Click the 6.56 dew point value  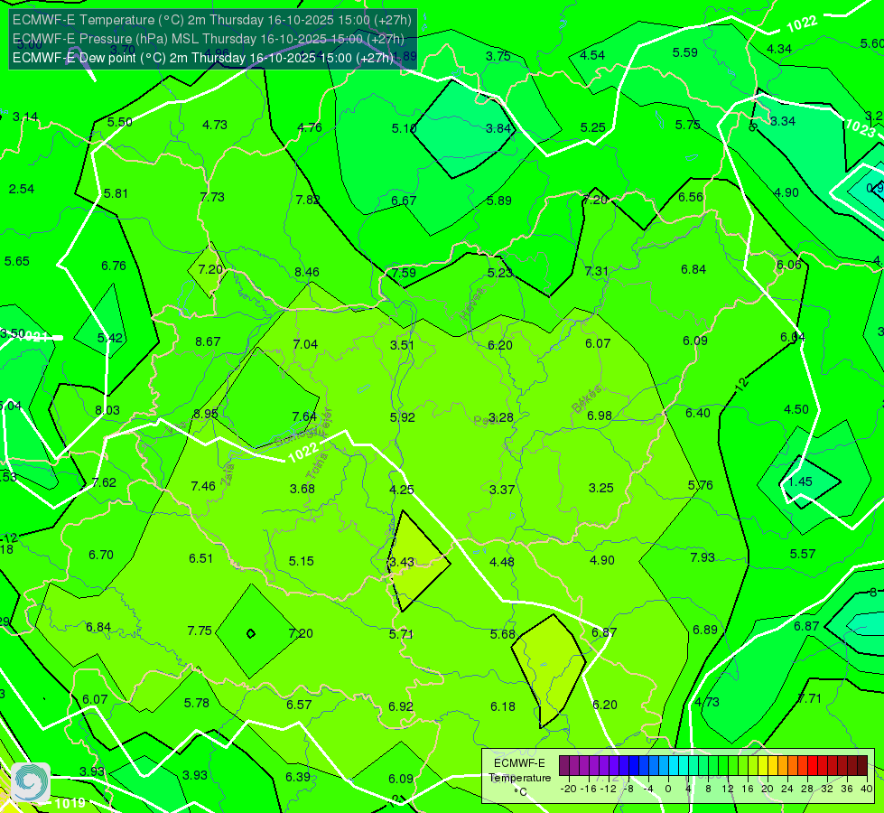(x=691, y=197)
